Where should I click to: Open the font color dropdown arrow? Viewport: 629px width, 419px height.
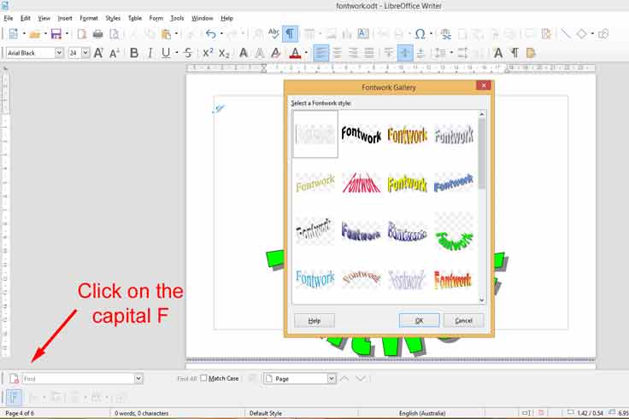pyautogui.click(x=306, y=53)
